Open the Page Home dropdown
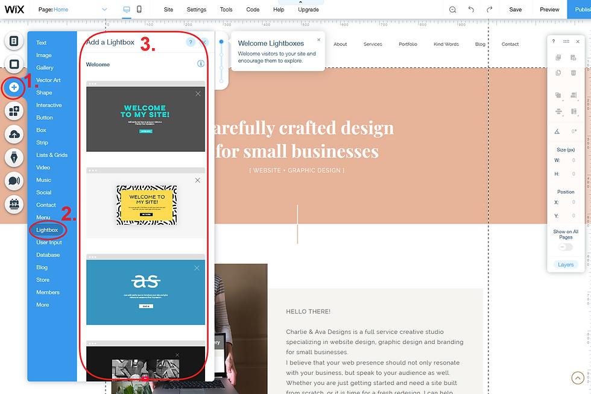The width and height of the screenshot is (591, 394). point(72,10)
